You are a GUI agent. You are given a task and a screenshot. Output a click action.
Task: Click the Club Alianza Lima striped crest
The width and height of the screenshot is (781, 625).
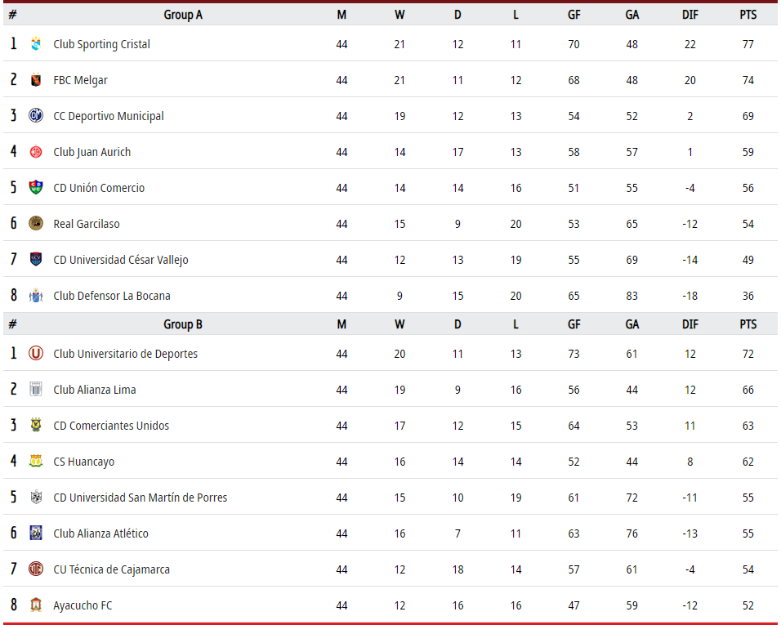pos(36,390)
